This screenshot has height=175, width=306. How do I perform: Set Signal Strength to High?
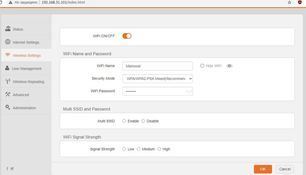point(159,149)
